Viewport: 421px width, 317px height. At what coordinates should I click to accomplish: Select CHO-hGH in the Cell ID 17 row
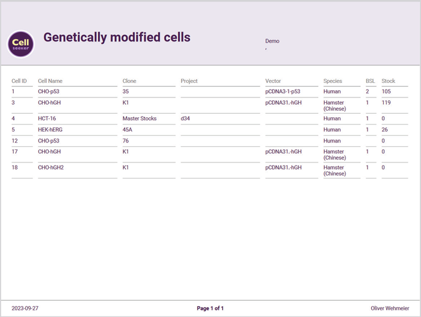pos(49,152)
